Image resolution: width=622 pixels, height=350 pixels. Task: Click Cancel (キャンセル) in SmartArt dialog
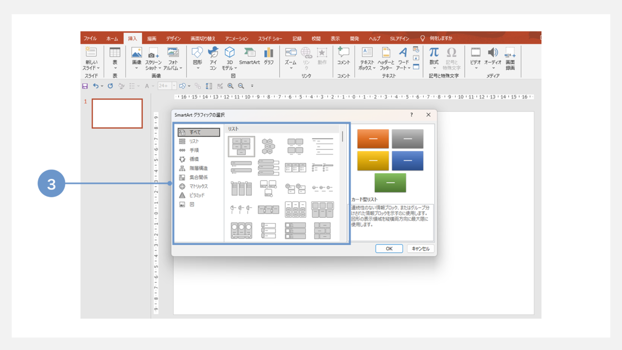coord(421,248)
